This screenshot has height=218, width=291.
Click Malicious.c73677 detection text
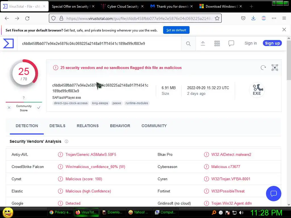[226, 167]
